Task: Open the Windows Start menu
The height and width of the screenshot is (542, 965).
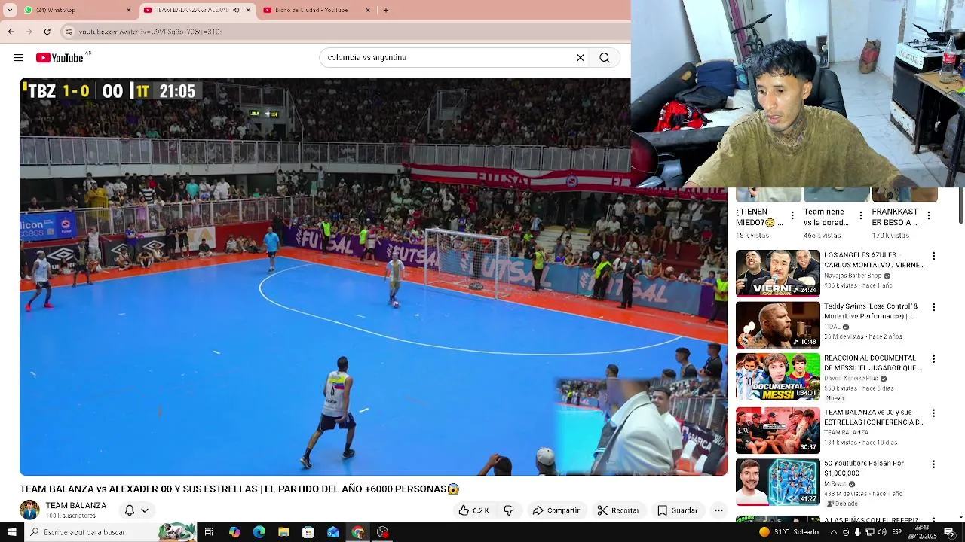Action: coord(11,532)
